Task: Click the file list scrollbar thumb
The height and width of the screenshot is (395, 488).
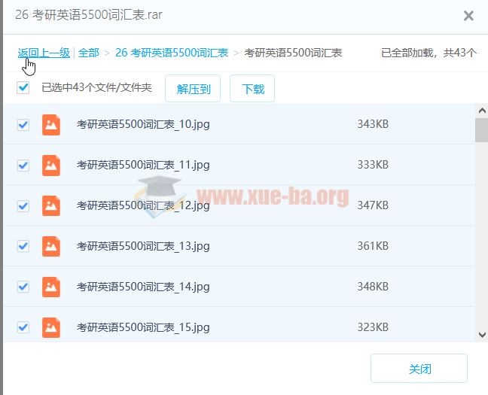Action: click(481, 130)
